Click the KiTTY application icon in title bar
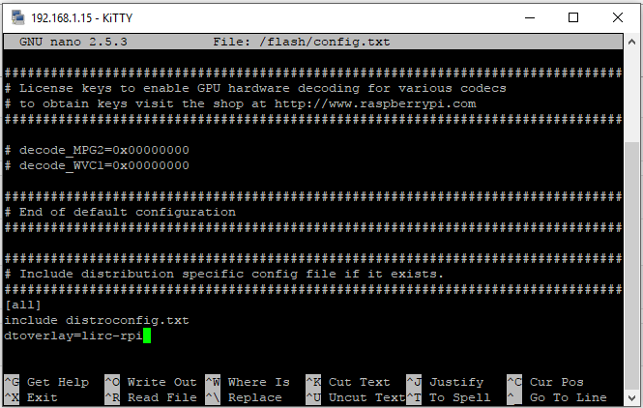The image size is (643, 408). 17,17
